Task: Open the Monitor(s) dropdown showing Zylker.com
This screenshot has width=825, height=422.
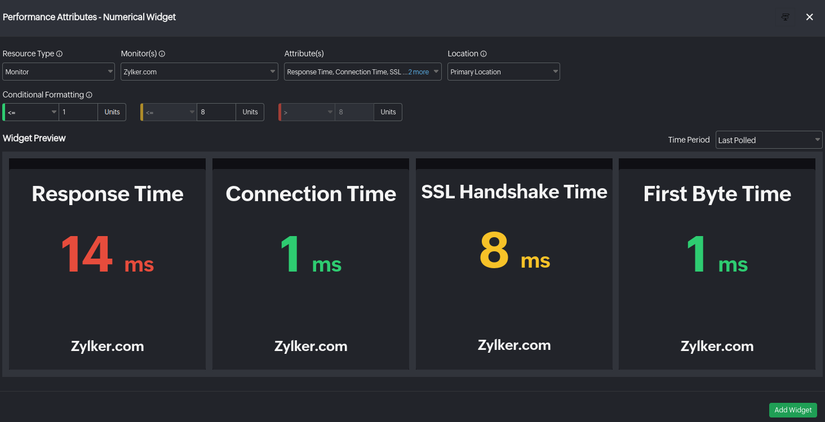Action: click(199, 72)
